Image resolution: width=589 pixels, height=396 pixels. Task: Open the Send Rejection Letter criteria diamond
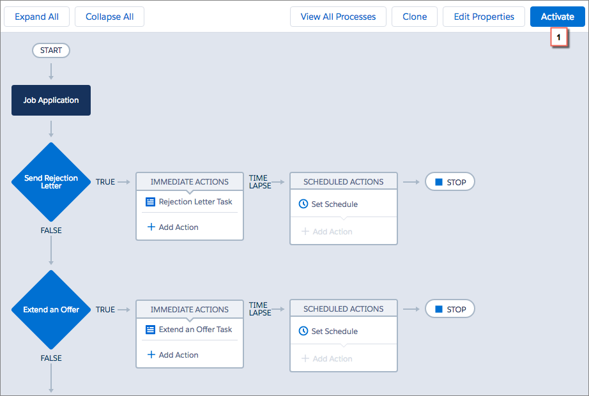pyautogui.click(x=51, y=182)
